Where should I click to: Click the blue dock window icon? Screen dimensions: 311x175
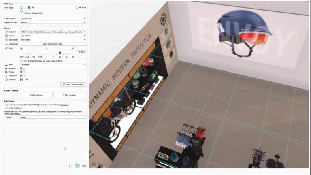[x=78, y=165]
